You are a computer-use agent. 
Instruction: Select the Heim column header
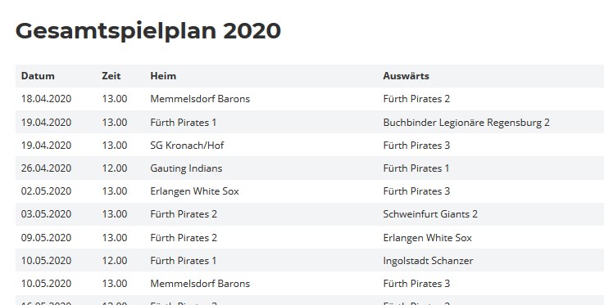point(163,76)
